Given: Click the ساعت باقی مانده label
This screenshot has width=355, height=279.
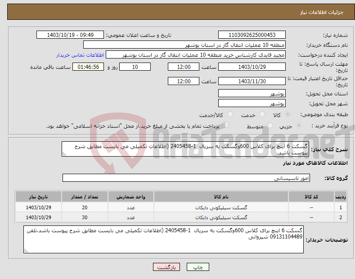Looking at the screenshot, I should click(x=50, y=67).
